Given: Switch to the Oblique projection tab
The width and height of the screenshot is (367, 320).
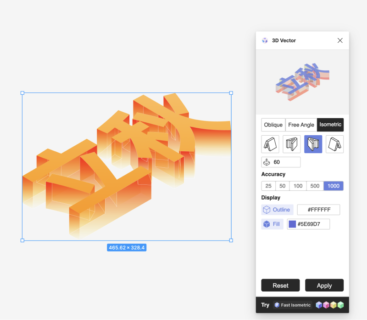Looking at the screenshot, I should tap(273, 125).
